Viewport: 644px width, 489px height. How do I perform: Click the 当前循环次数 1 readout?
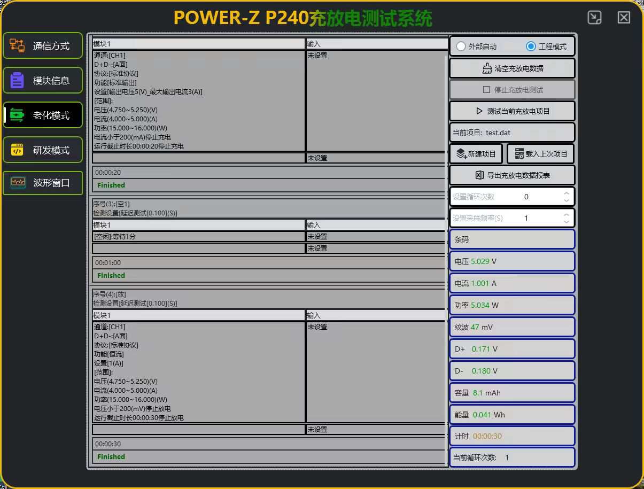(512, 457)
